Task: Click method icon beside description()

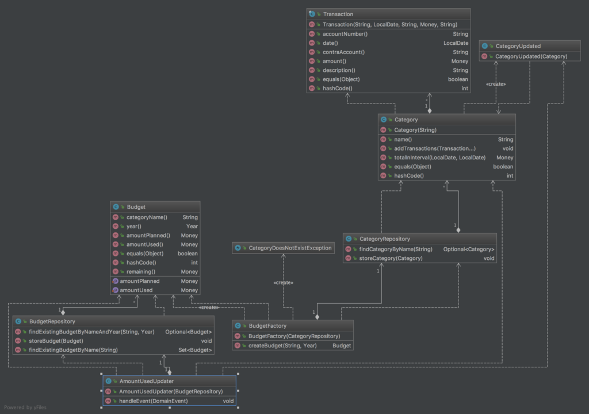Action: (311, 70)
